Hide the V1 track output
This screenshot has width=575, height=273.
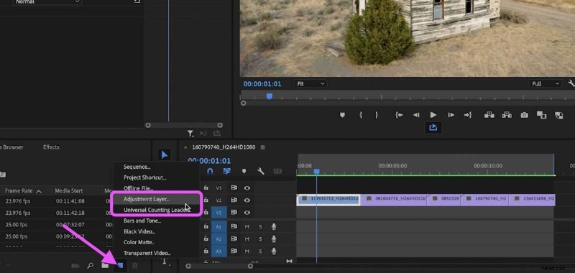(247, 212)
